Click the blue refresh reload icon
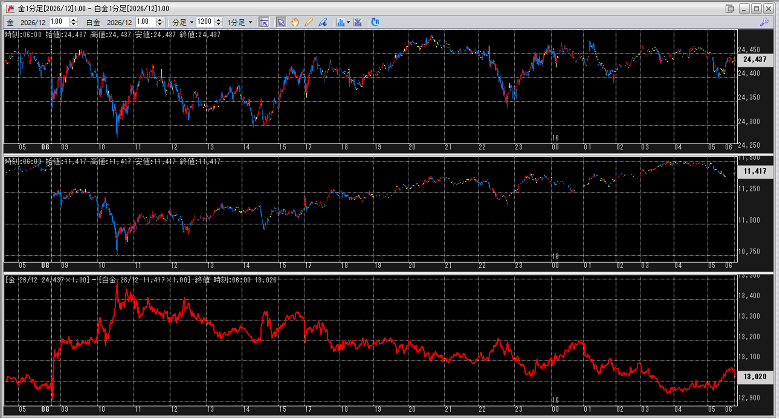This screenshot has width=779, height=419. [x=375, y=22]
